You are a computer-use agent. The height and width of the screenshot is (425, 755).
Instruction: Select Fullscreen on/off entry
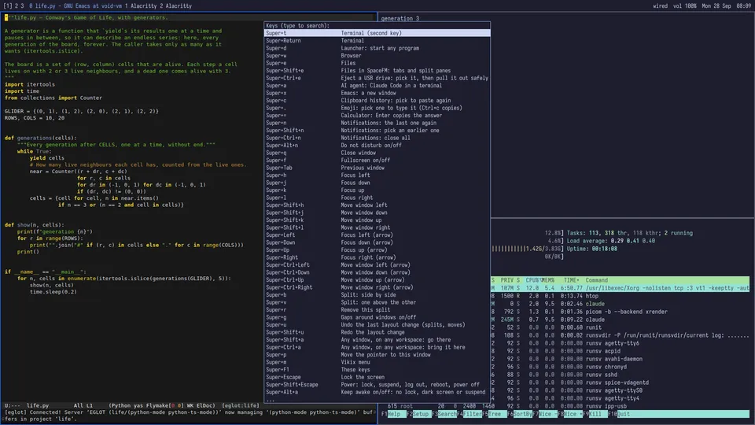click(x=377, y=160)
